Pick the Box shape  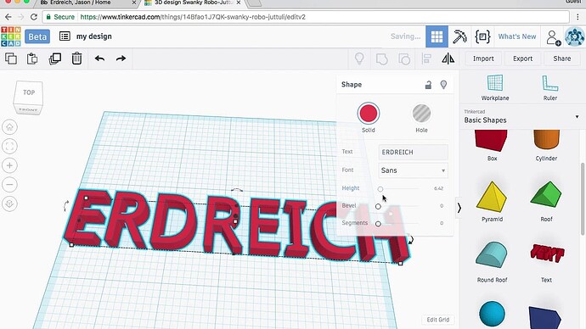492,146
